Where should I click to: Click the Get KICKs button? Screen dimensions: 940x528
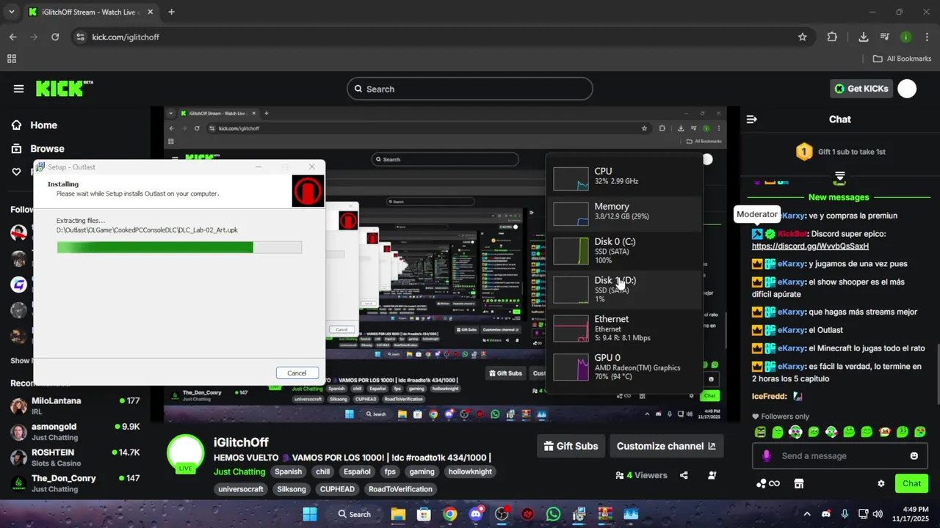tap(861, 89)
